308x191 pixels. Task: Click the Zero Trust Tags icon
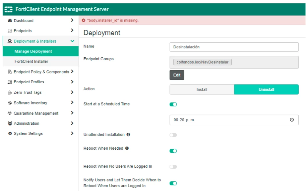pos(10,92)
